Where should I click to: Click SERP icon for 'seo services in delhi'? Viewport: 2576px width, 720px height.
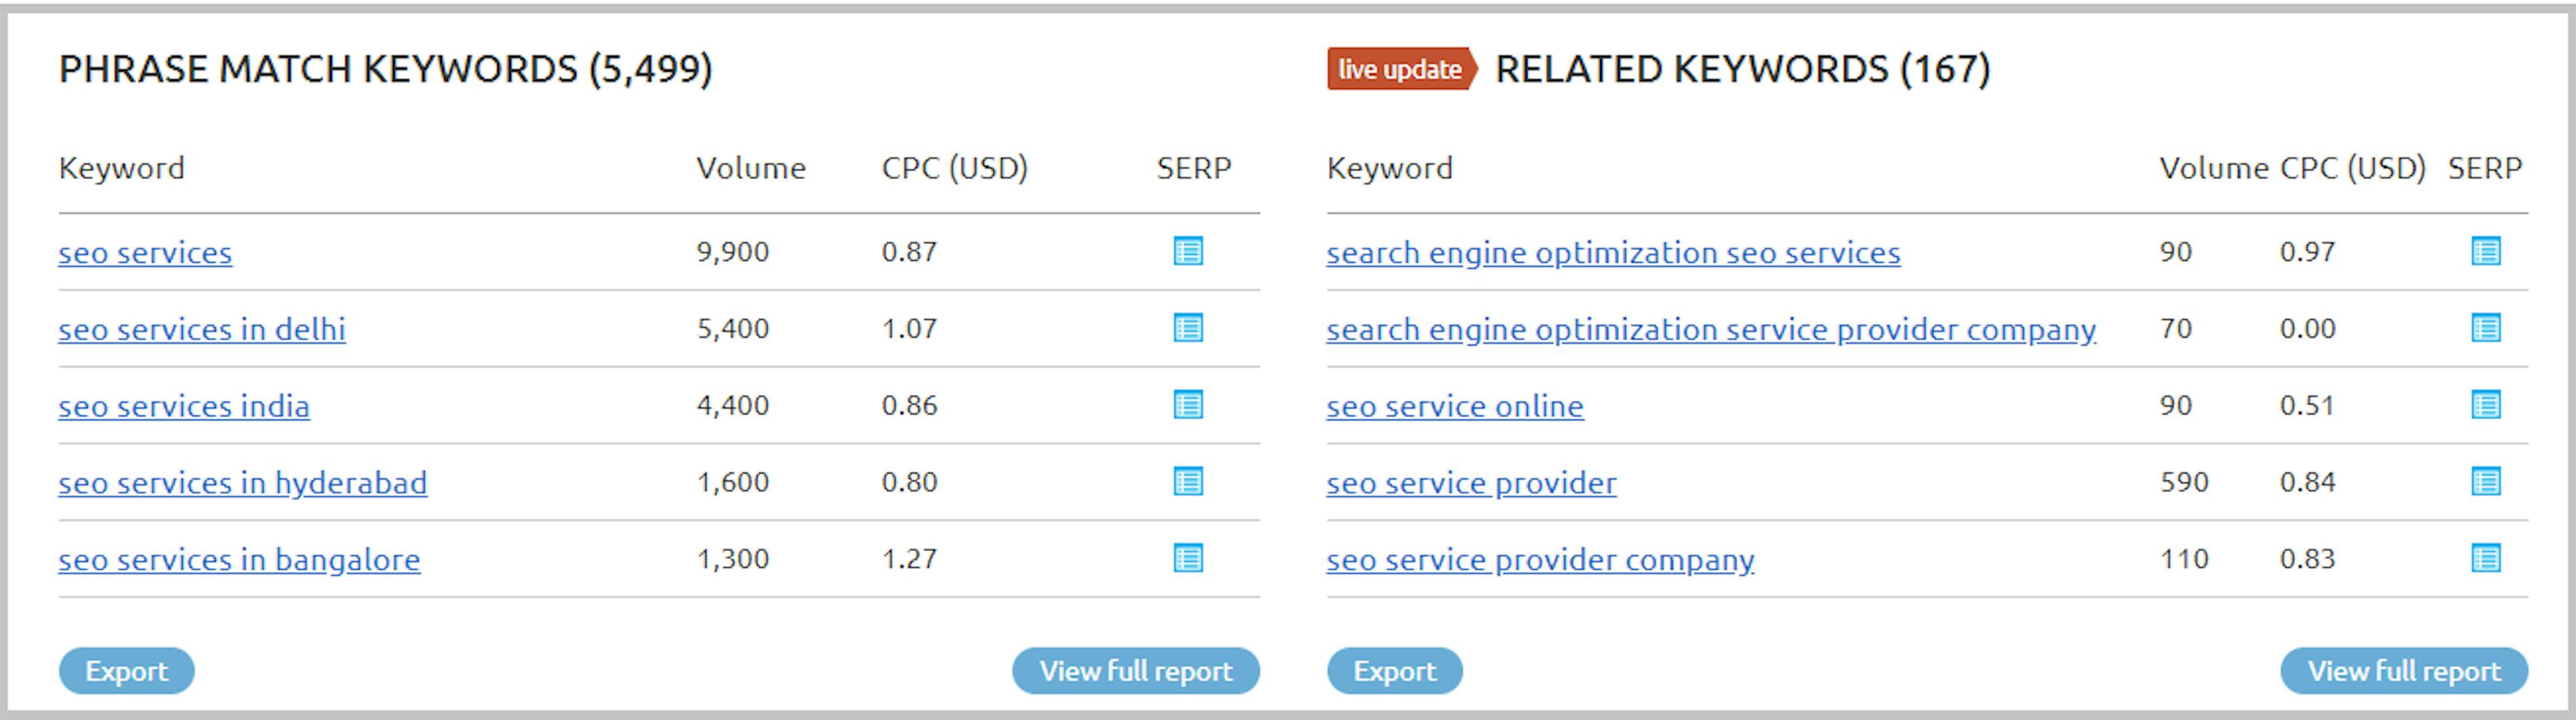tap(1187, 328)
